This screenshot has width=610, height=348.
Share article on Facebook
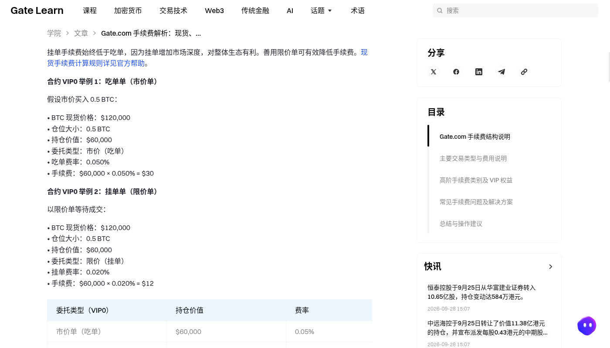click(456, 72)
